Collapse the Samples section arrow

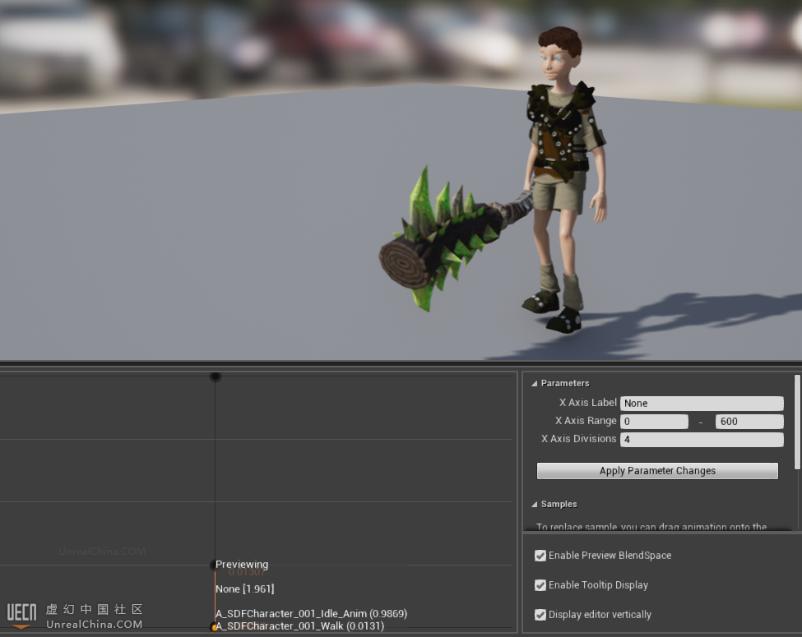[x=534, y=504]
